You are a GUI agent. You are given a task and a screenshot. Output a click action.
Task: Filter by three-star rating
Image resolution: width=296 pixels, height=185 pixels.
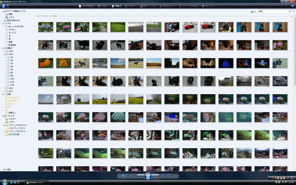coord(9,104)
